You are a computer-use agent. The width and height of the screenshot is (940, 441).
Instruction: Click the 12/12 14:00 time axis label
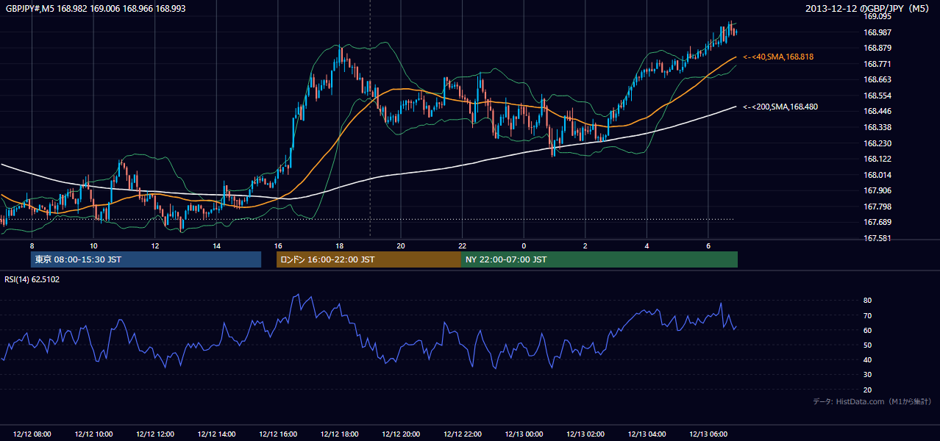[x=216, y=434]
